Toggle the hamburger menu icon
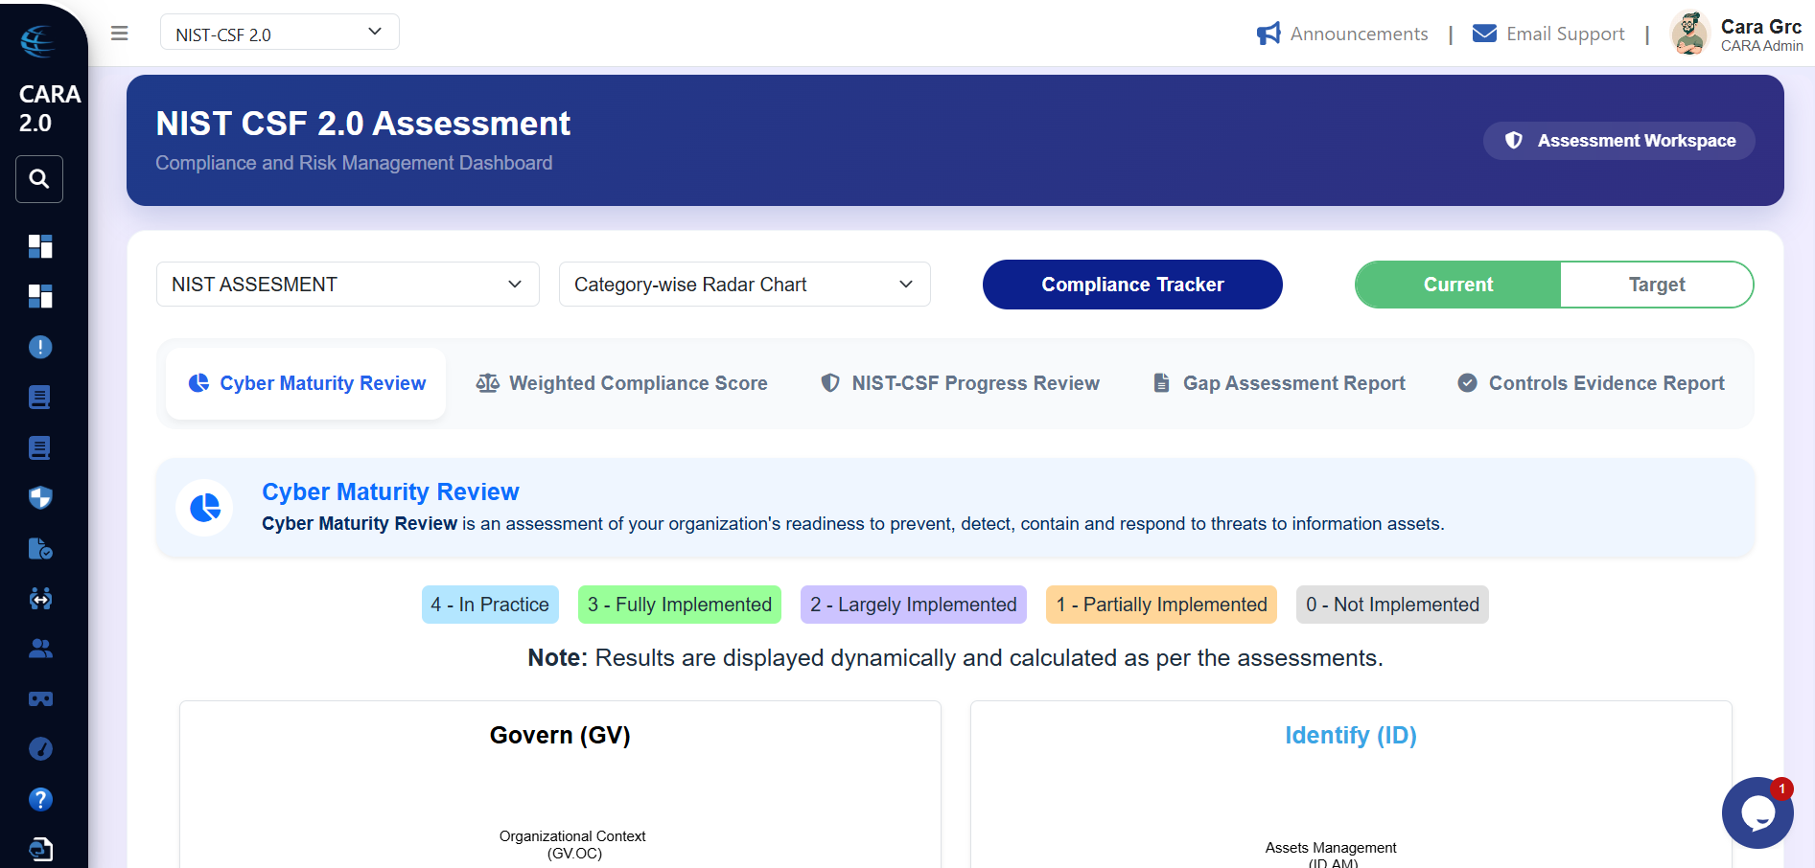Image resolution: width=1815 pixels, height=868 pixels. [120, 34]
